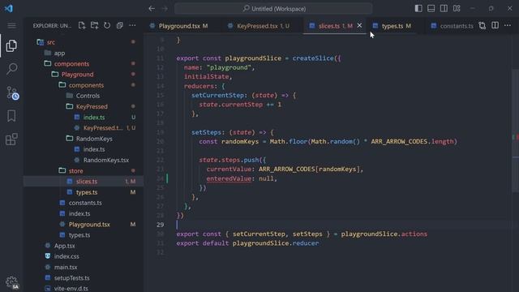Open index.ts under KeyPressed
This screenshot has height=292, width=519.
click(94, 117)
